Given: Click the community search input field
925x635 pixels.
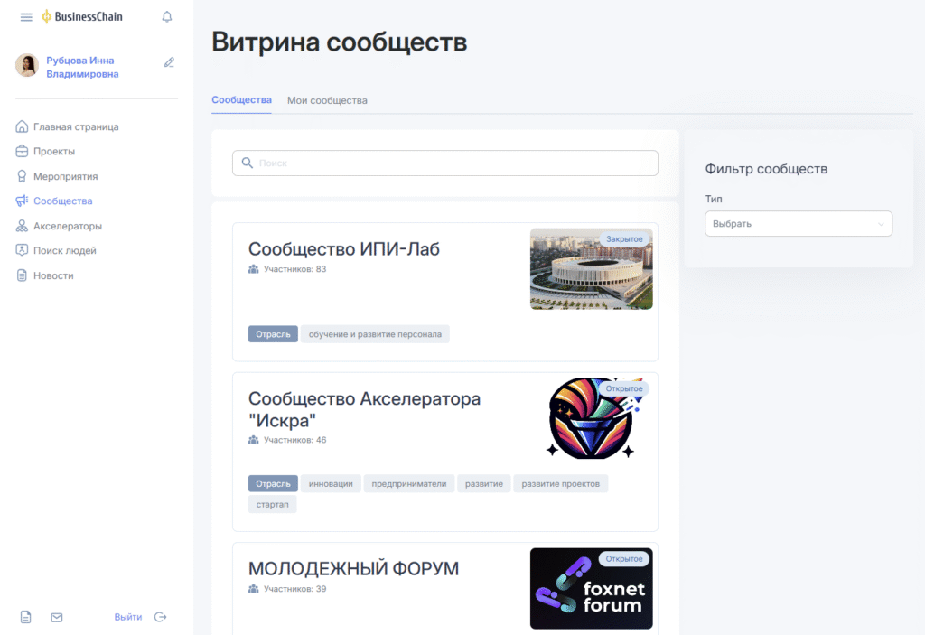Looking at the screenshot, I should [452, 163].
